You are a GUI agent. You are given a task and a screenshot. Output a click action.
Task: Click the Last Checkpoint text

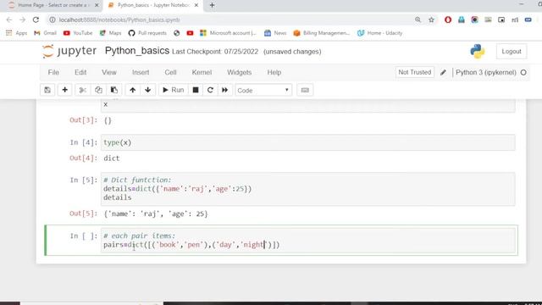pos(215,52)
